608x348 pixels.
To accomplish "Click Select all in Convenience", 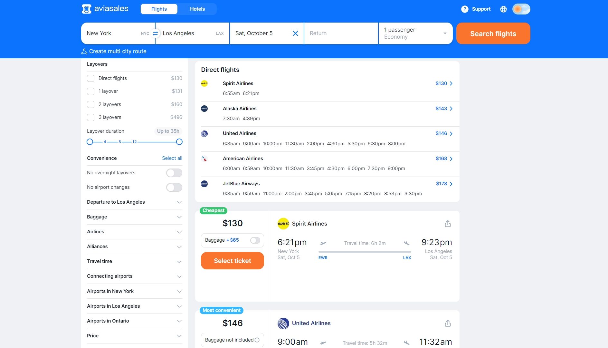I will click(x=172, y=158).
